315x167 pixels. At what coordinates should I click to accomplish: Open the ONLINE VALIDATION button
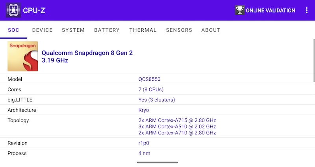[265, 10]
